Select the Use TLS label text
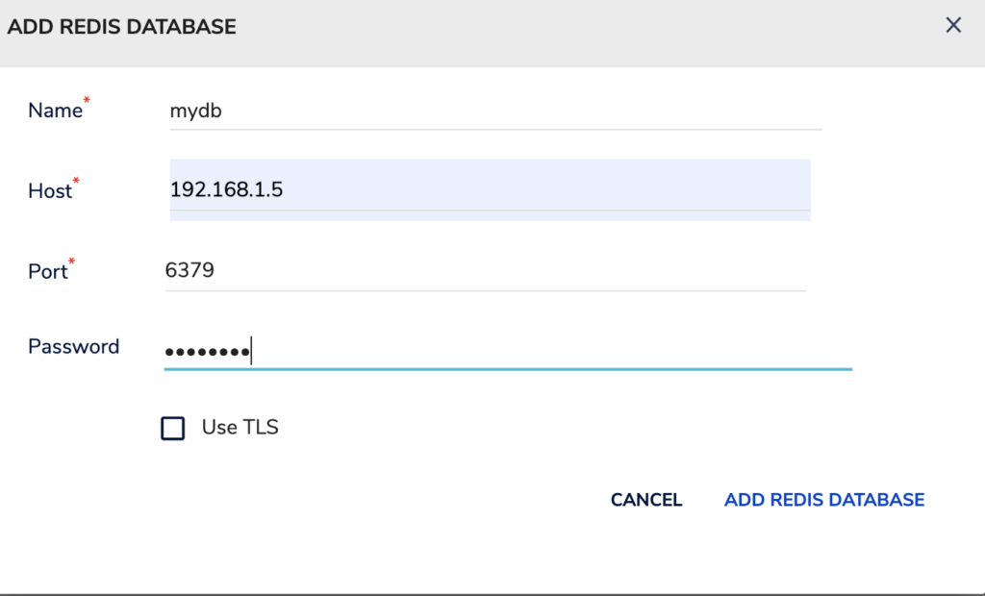 (240, 427)
